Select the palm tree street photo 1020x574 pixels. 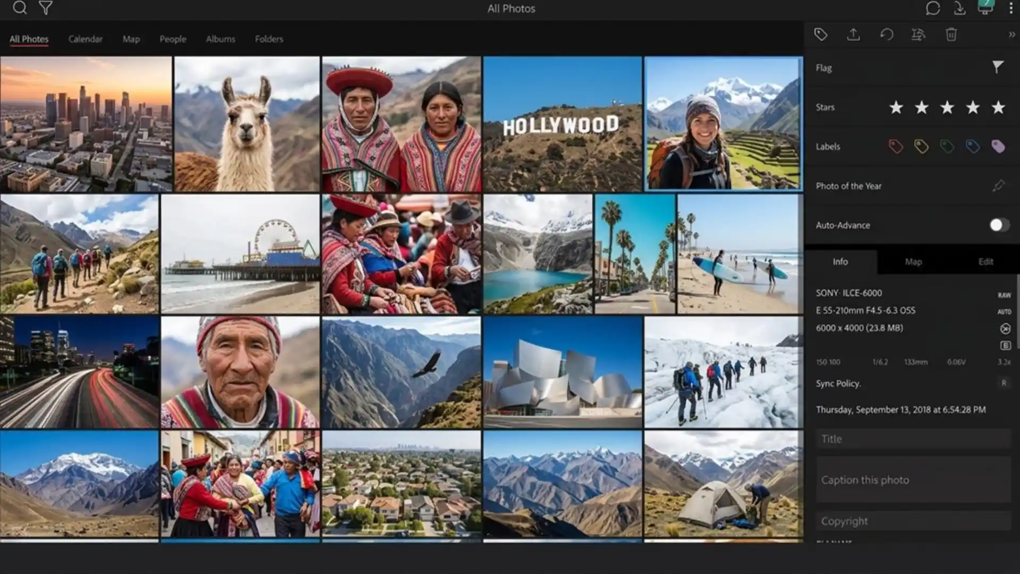coord(635,254)
